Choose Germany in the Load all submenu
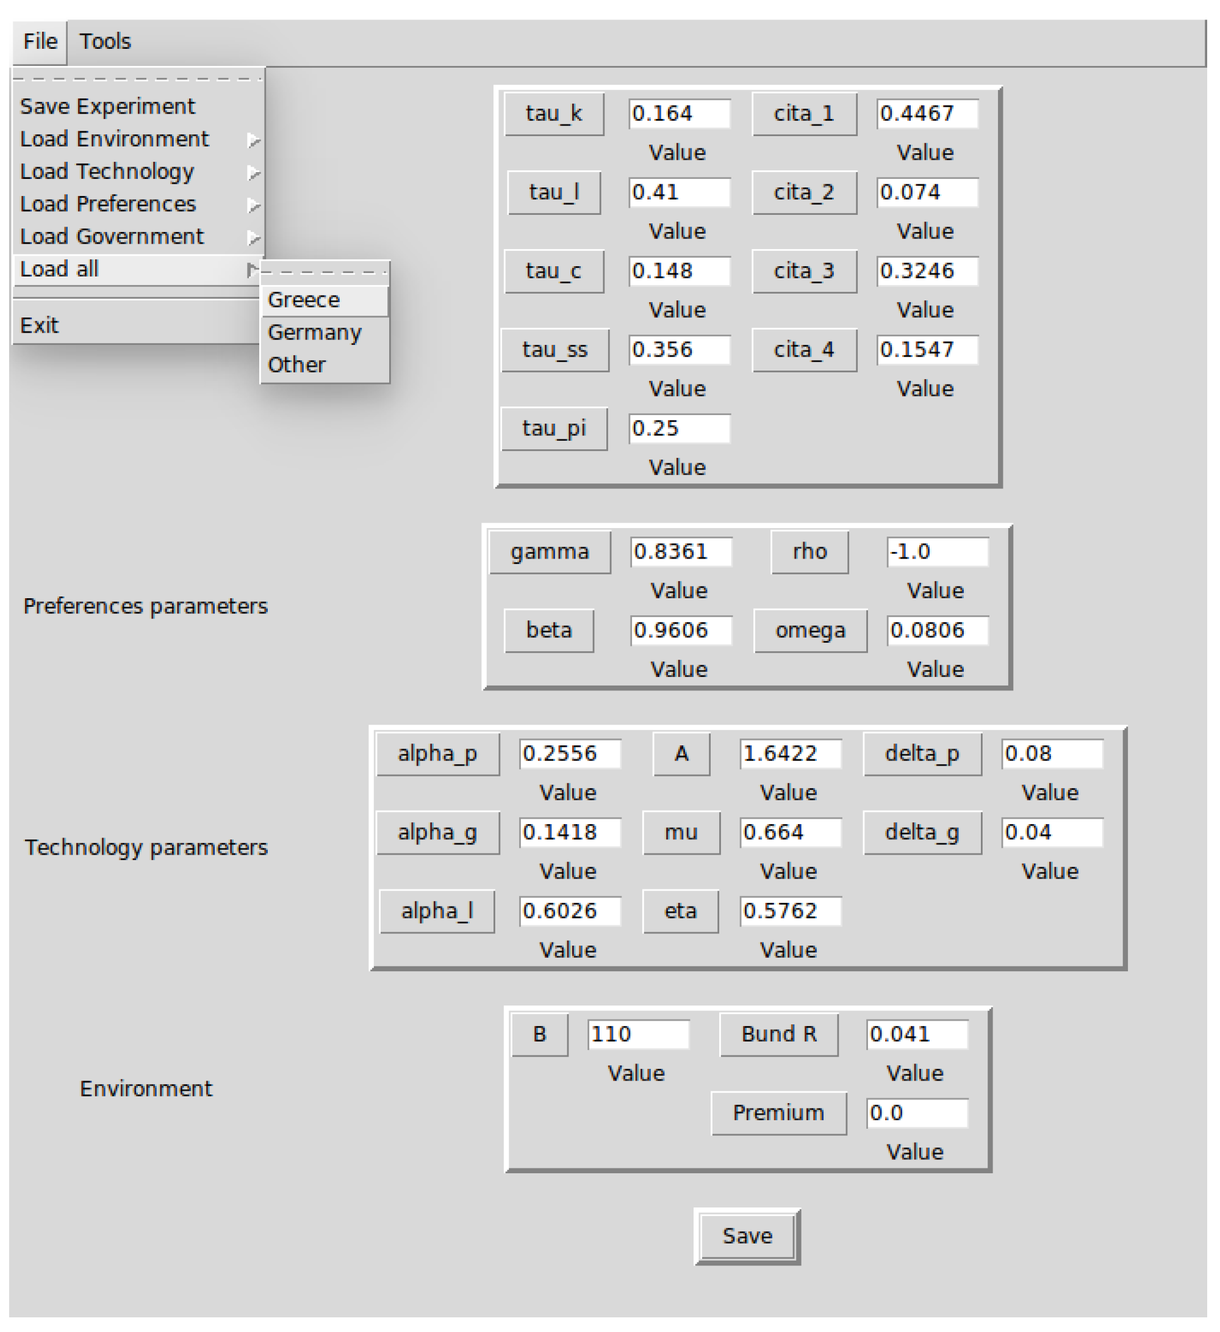Image resolution: width=1220 pixels, height=1332 pixels. [x=315, y=332]
